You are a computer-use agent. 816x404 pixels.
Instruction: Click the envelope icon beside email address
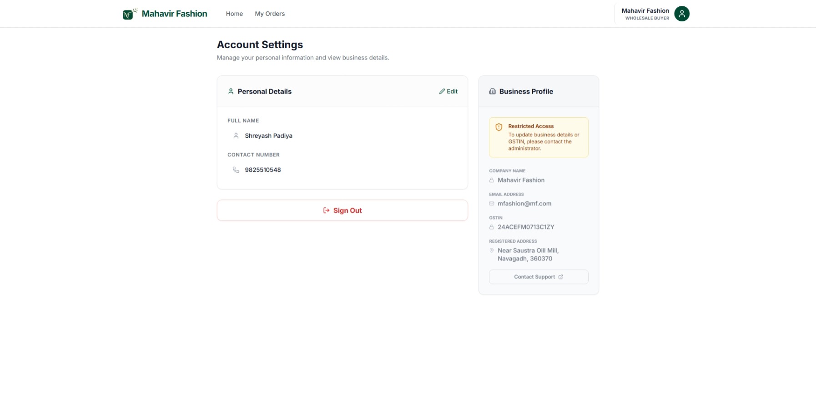point(492,204)
